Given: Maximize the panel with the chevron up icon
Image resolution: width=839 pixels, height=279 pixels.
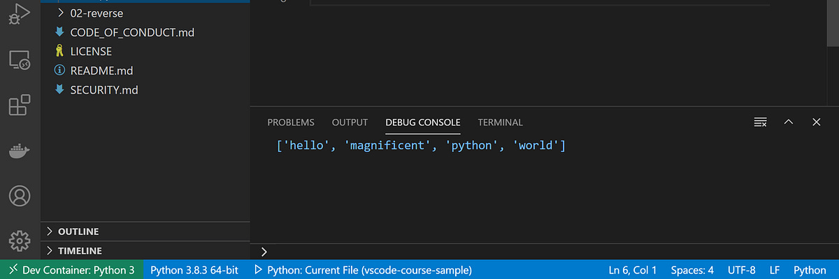Looking at the screenshot, I should (x=789, y=122).
